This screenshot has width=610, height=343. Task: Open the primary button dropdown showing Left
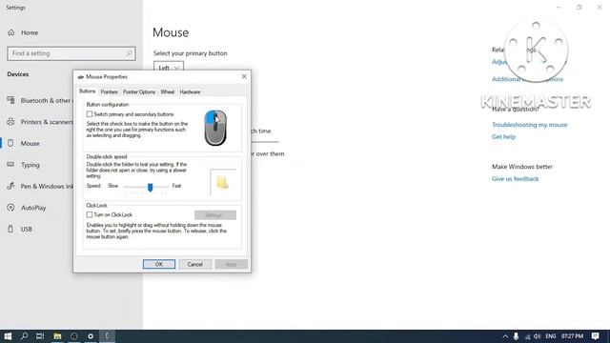coord(169,67)
